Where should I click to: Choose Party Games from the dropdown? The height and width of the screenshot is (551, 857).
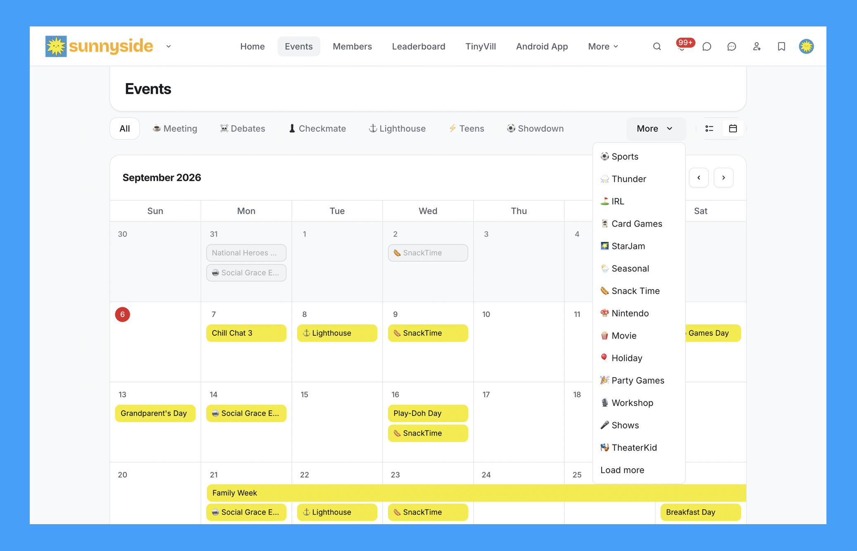[x=639, y=380]
